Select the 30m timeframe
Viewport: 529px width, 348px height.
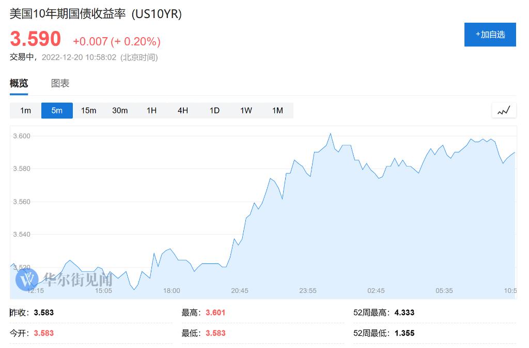coord(120,110)
